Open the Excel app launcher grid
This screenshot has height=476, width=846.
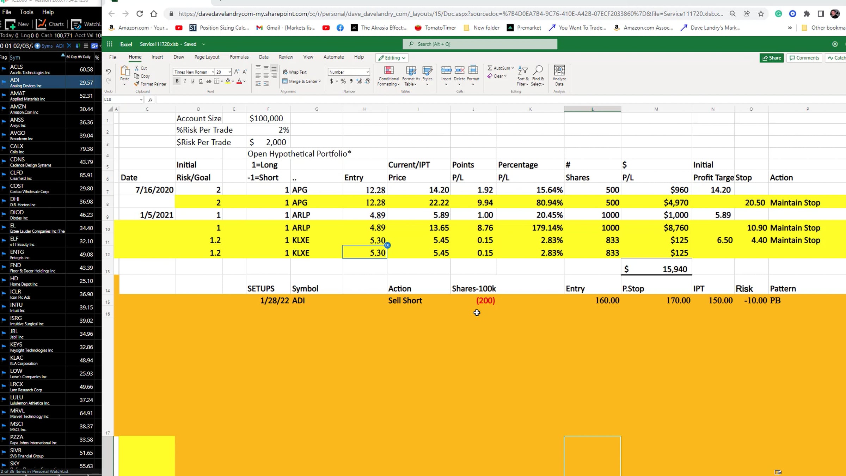[x=110, y=44]
